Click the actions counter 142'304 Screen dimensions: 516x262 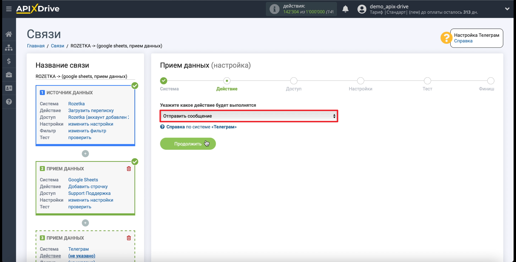coord(291,12)
